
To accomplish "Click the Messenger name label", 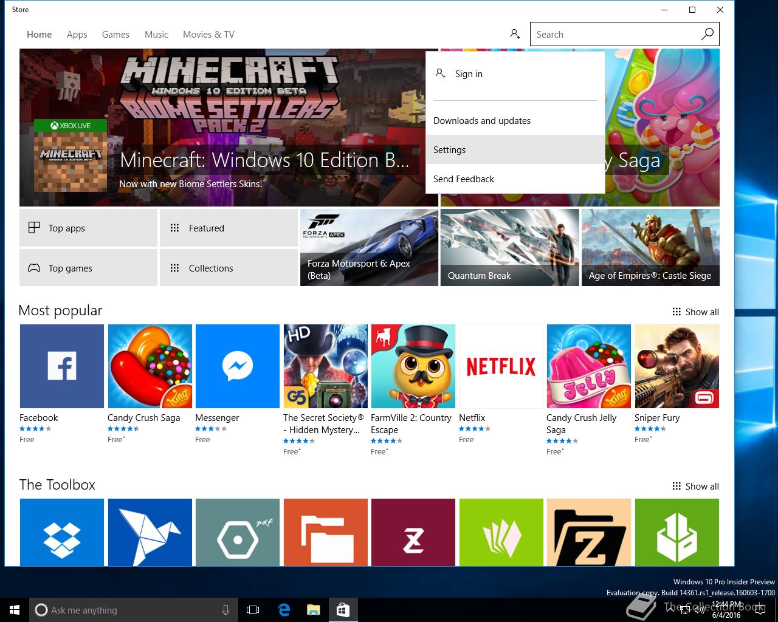I will pos(217,418).
